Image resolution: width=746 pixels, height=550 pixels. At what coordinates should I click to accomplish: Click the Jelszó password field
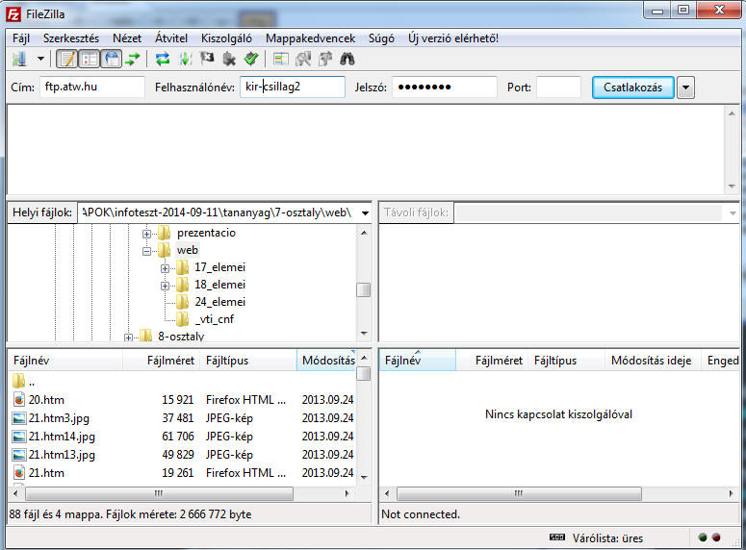(x=445, y=87)
